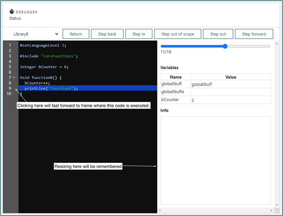Click line number 3 in the gutter
Screen dimensions: 283x216
pos(10,56)
